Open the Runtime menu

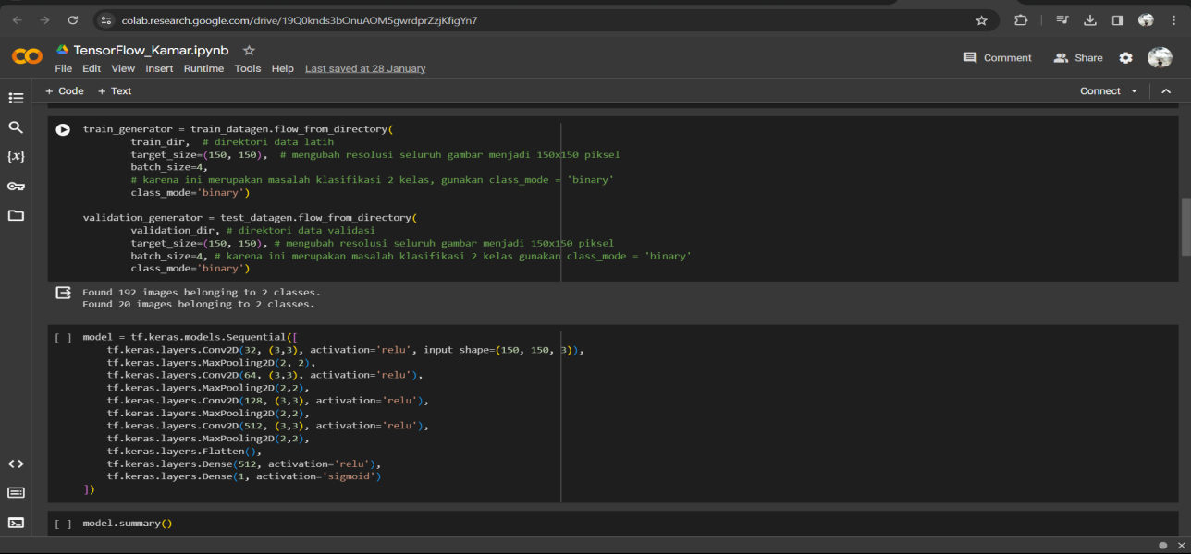click(203, 68)
